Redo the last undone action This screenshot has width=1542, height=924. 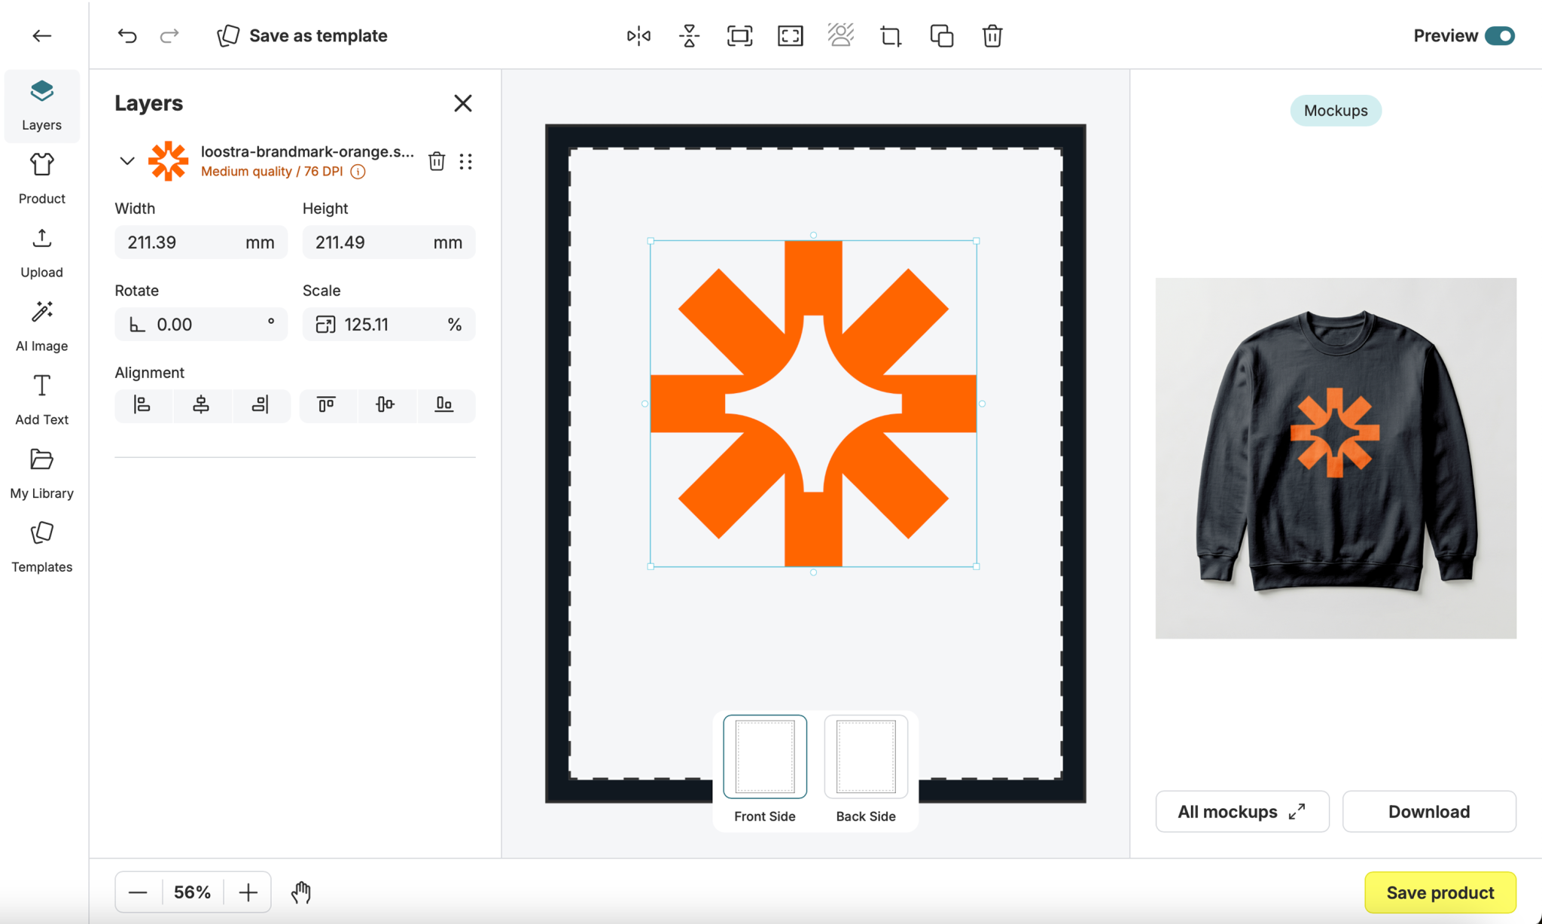coord(169,35)
